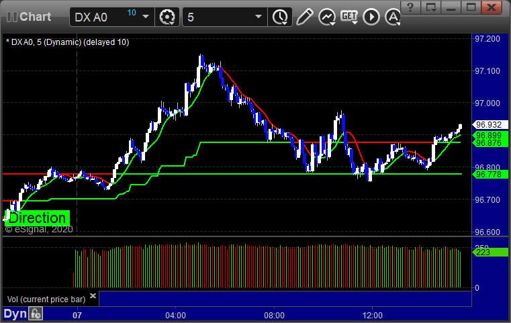
Task: Maximize the Chart window
Action: click(x=471, y=7)
